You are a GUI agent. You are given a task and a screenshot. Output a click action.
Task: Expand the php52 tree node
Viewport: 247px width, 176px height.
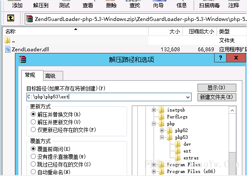pyautogui.click(x=162, y=130)
